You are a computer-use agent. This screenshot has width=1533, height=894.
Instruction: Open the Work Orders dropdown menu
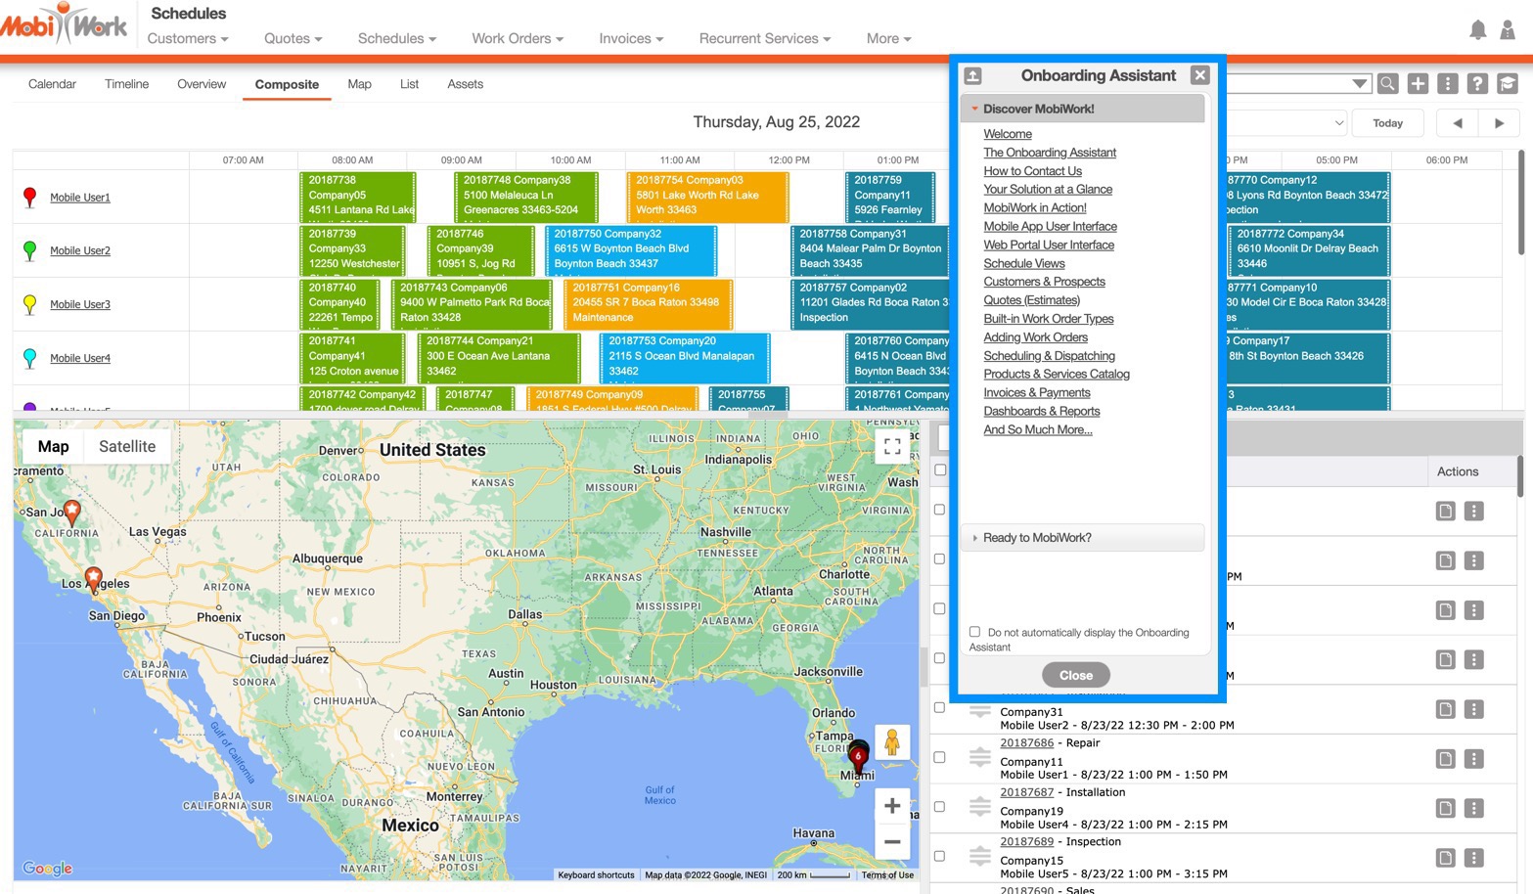[518, 39]
